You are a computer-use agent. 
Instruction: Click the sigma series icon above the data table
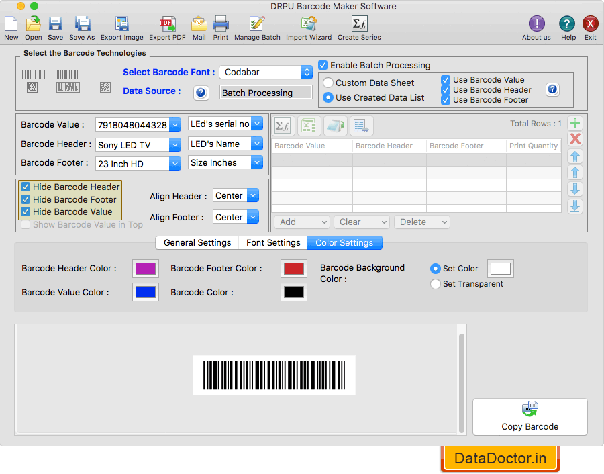coord(284,126)
